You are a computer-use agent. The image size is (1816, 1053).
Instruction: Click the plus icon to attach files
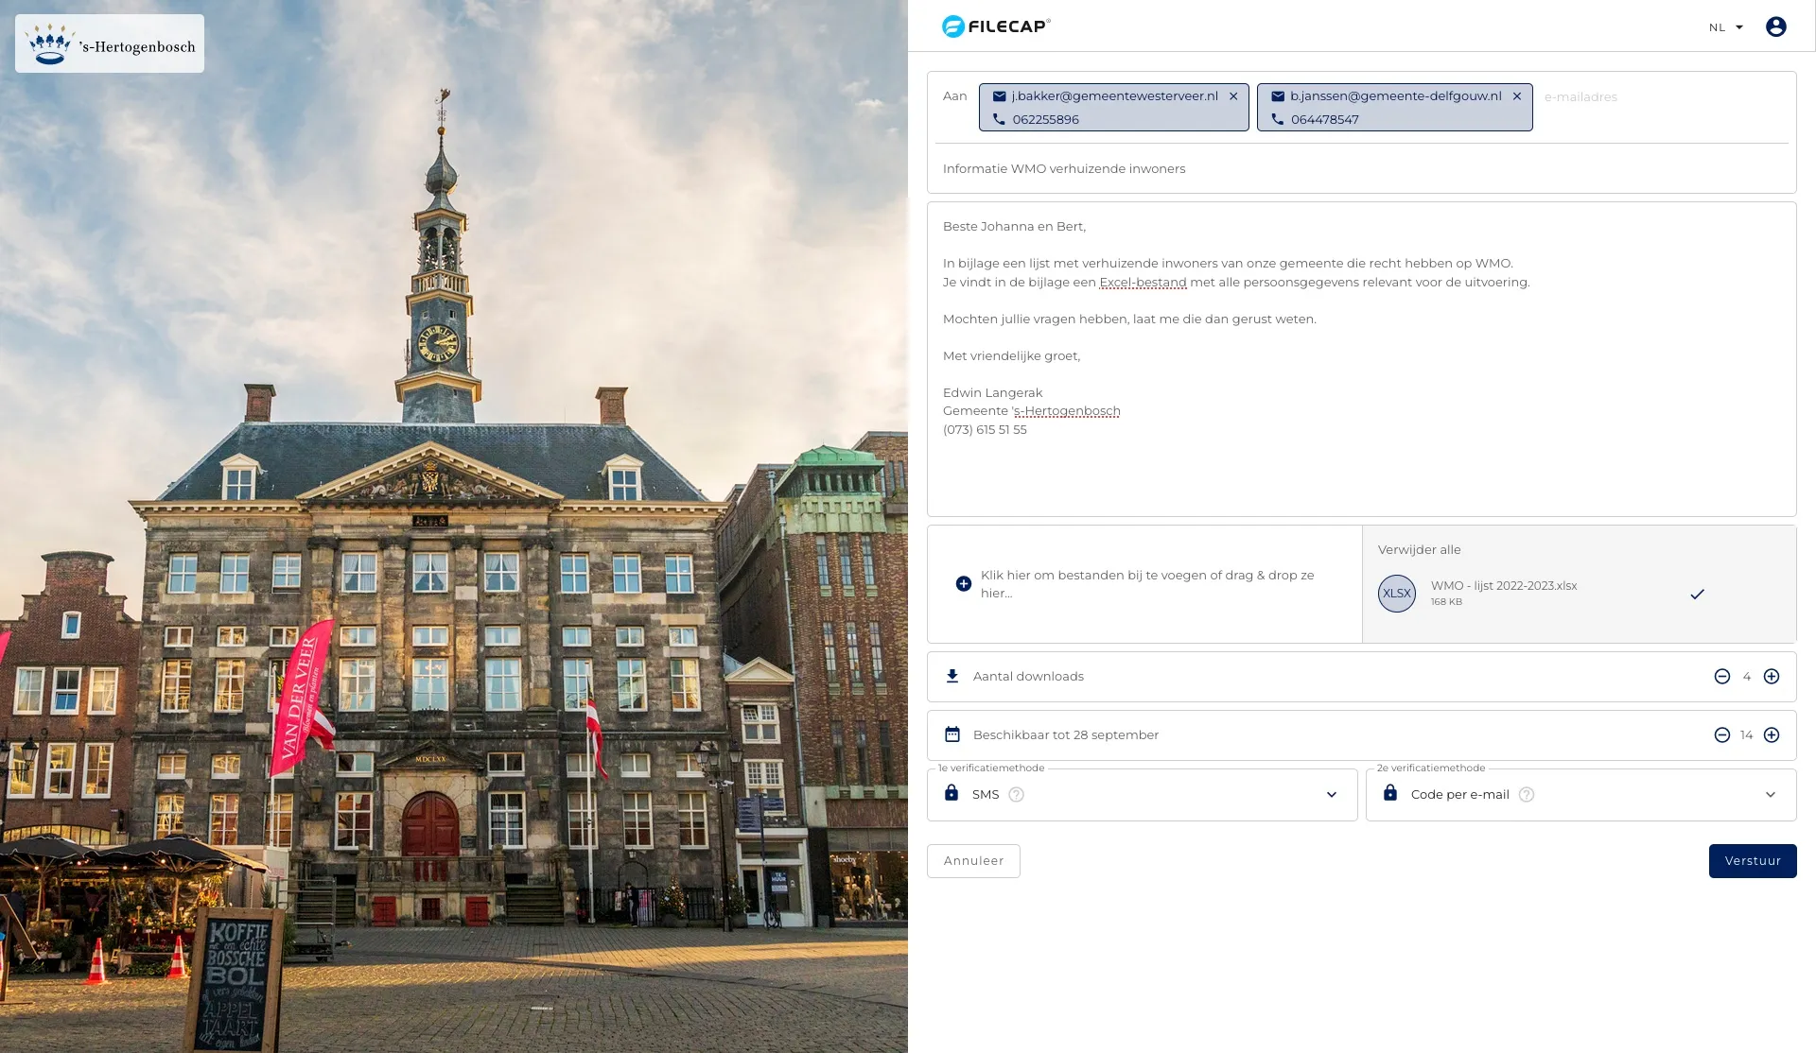point(964,583)
